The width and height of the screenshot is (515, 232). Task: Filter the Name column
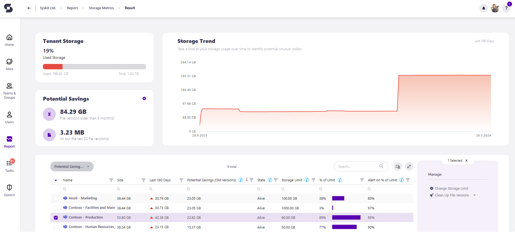111,180
